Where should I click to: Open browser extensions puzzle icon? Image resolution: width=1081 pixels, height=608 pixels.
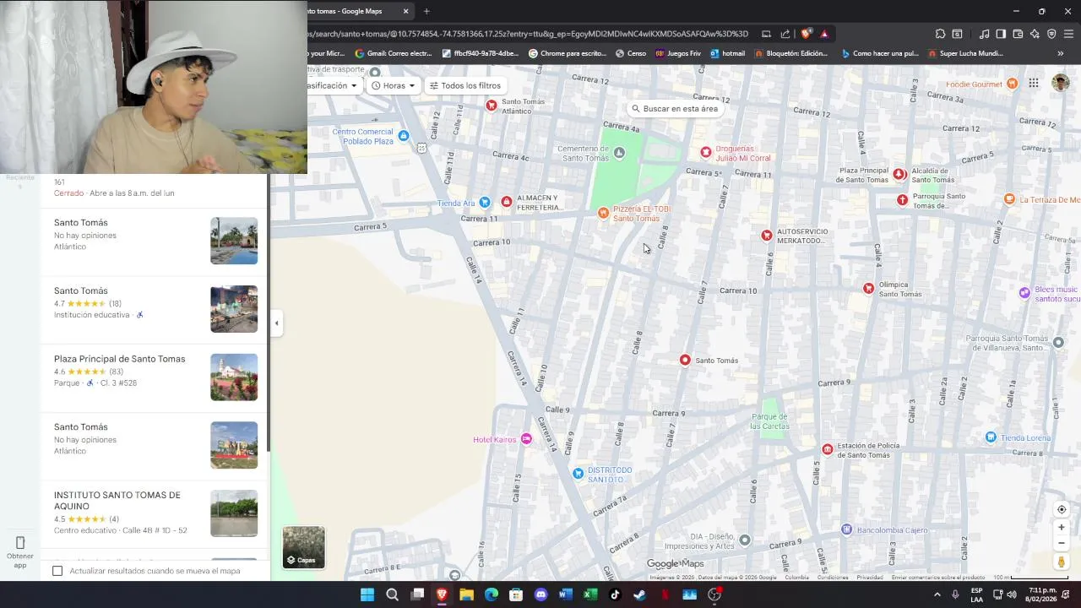(940, 34)
